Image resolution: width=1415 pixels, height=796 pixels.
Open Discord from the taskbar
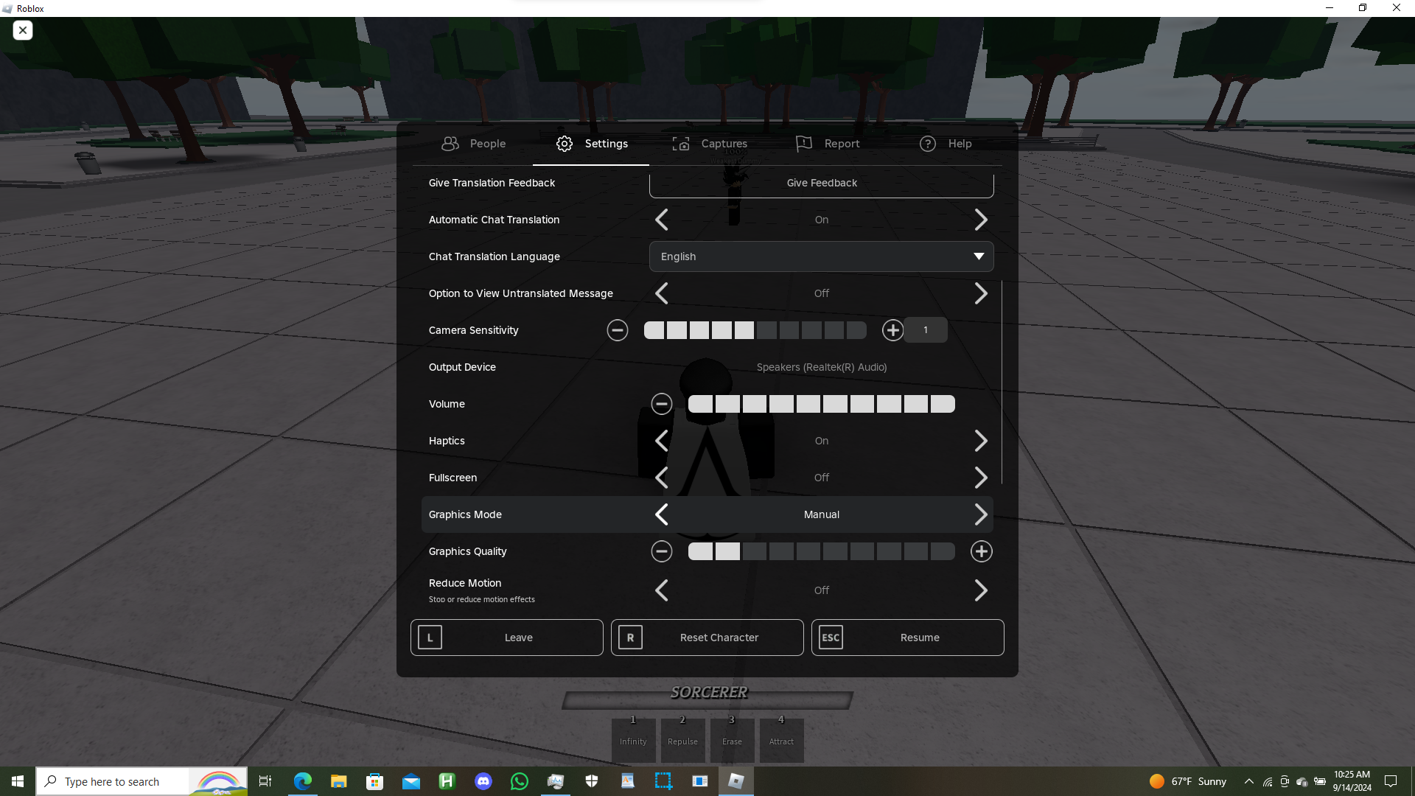[x=483, y=781]
